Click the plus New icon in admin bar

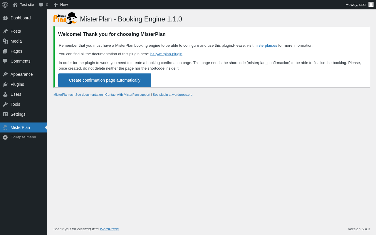pyautogui.click(x=56, y=5)
